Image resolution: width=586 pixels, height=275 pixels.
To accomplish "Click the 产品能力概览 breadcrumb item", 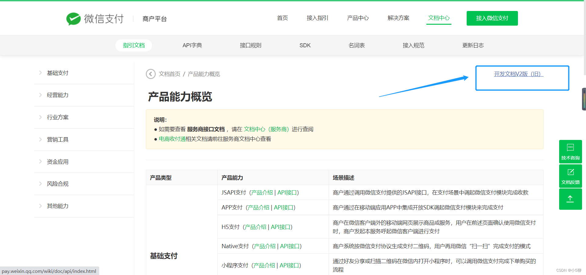I will 204,74.
